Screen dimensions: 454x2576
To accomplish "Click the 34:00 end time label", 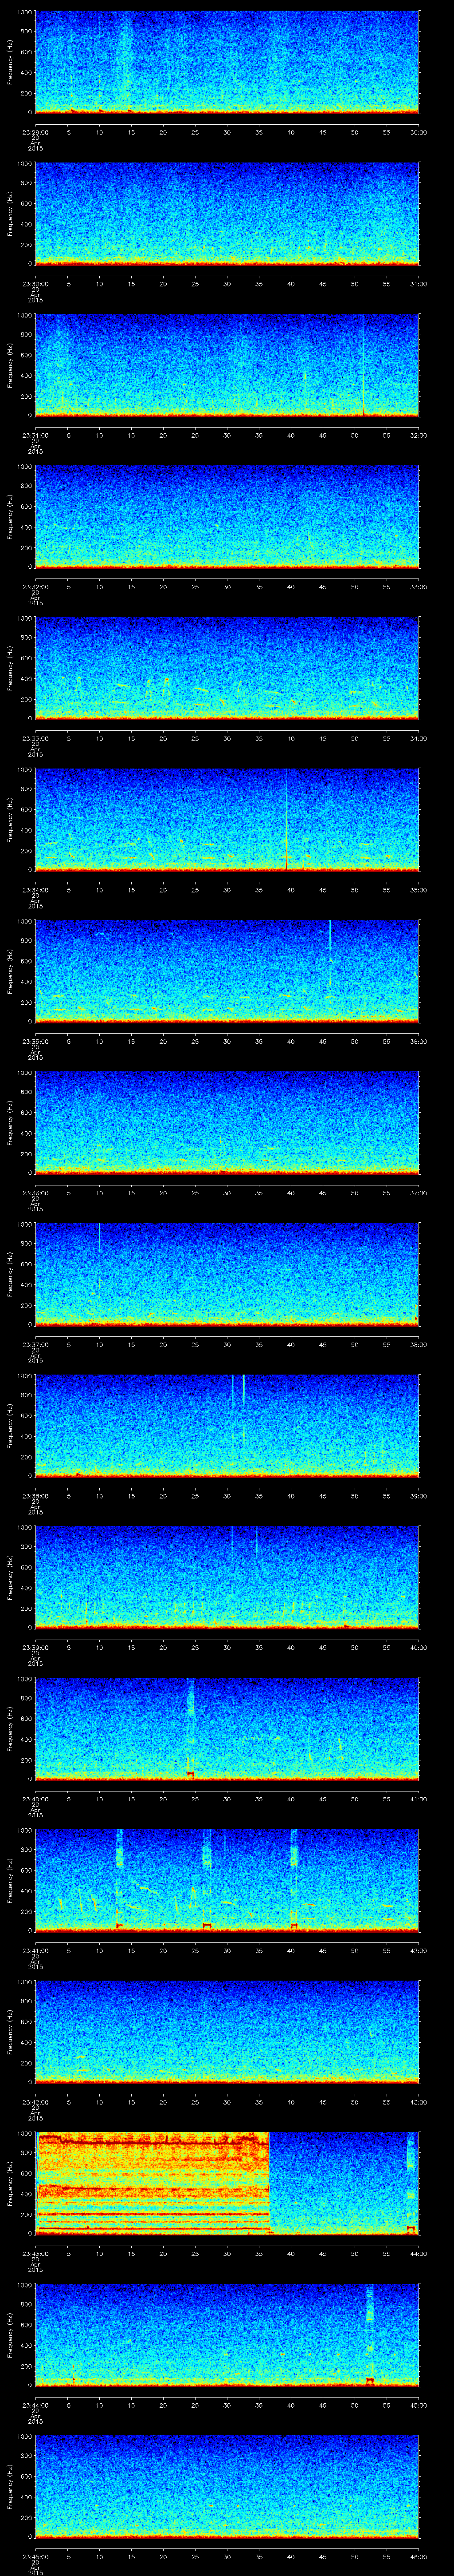I will (419, 738).
